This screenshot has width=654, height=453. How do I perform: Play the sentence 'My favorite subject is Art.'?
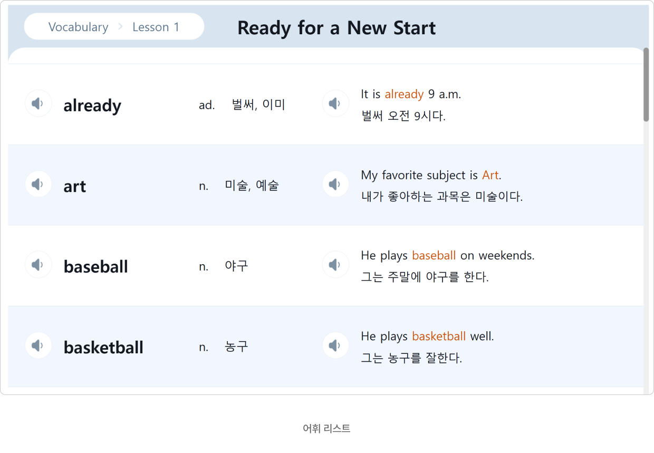335,184
